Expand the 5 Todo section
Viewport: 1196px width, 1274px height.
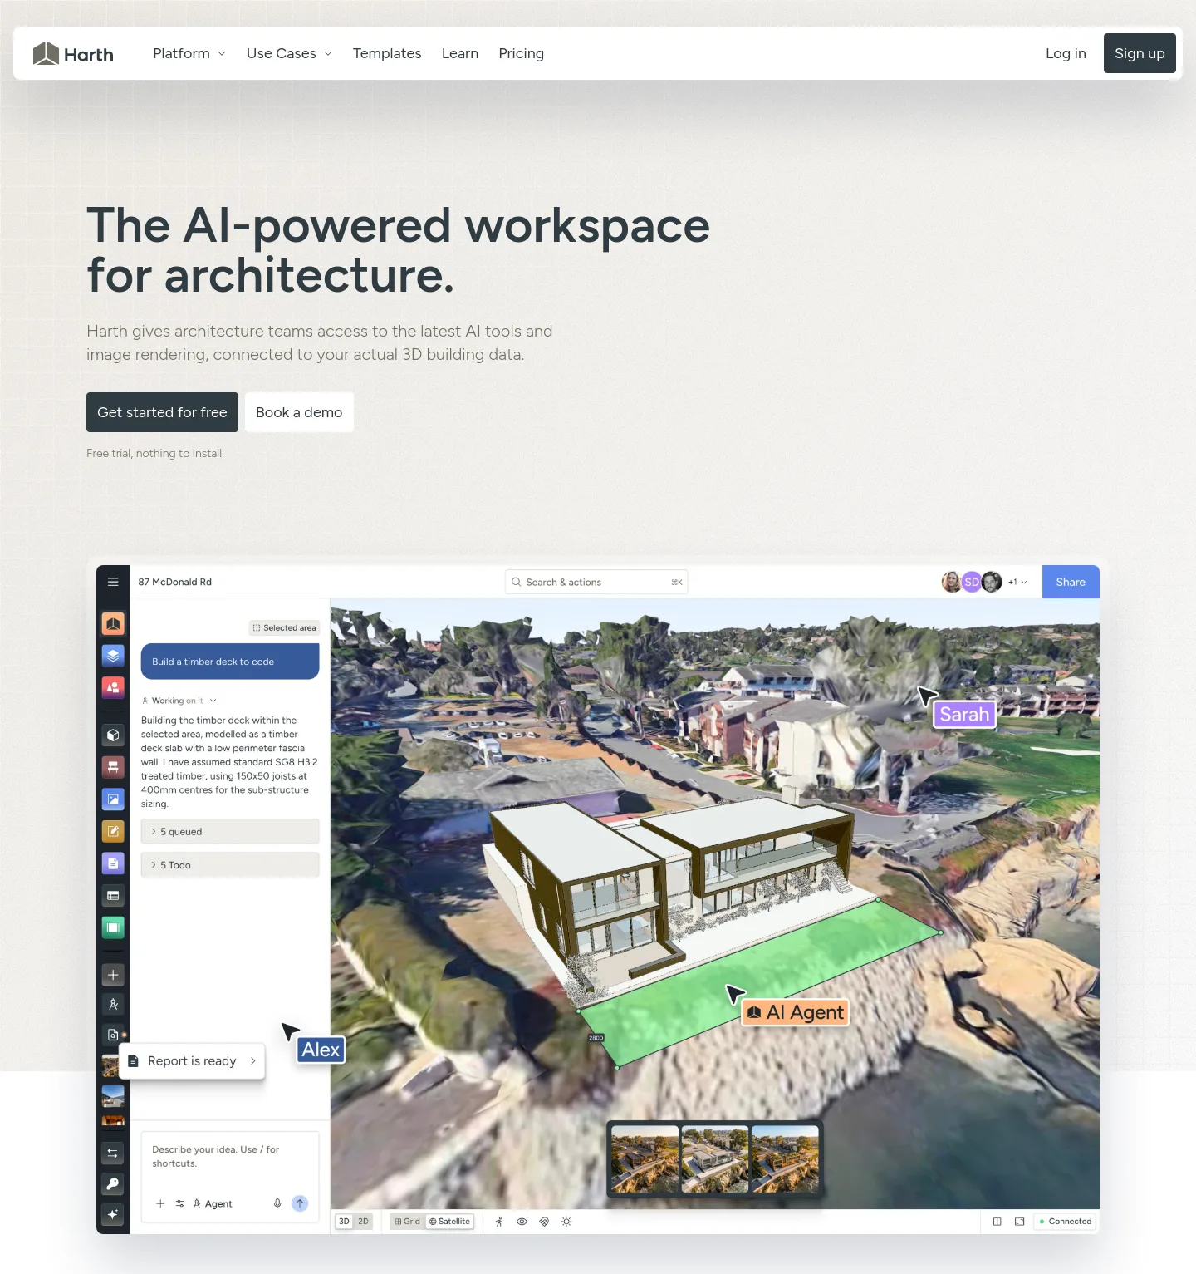coord(230,865)
